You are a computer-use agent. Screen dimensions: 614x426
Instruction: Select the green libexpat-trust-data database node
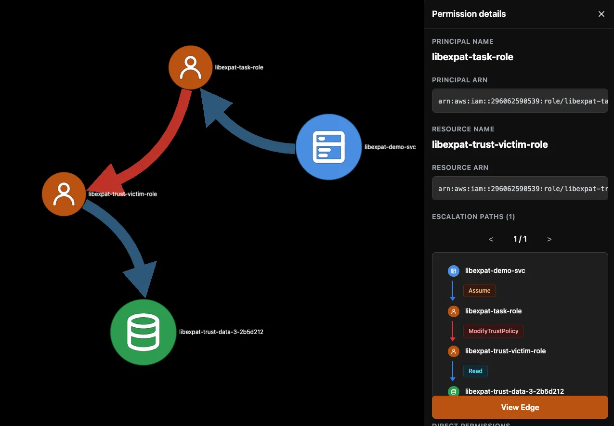(x=143, y=332)
